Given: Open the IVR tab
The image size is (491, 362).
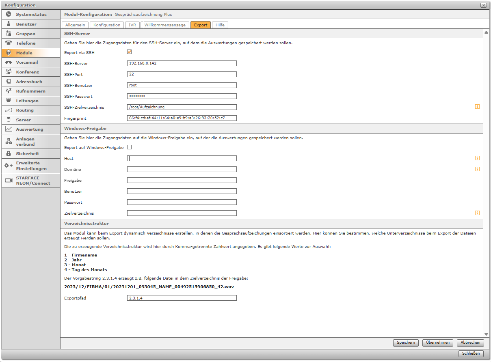Looking at the screenshot, I should coord(132,25).
